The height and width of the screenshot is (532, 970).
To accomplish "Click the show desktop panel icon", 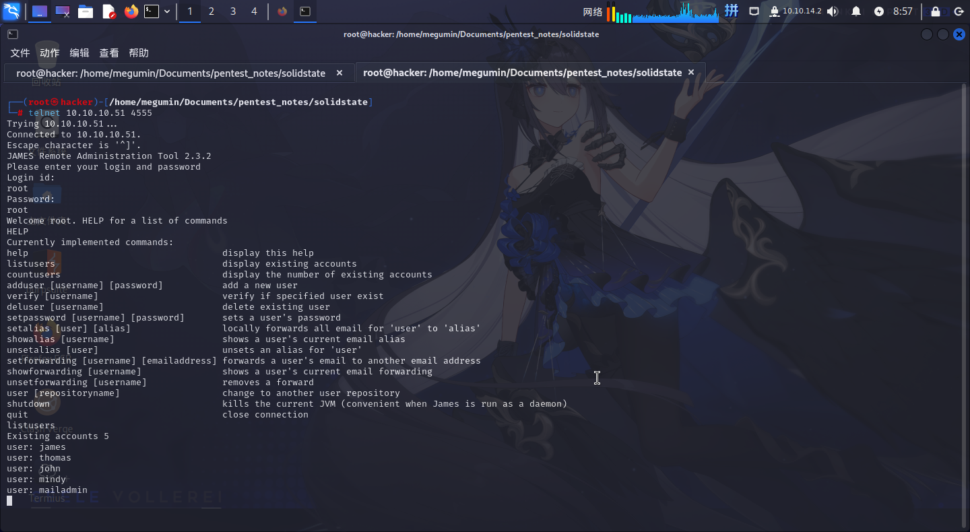I will pyautogui.click(x=40, y=11).
